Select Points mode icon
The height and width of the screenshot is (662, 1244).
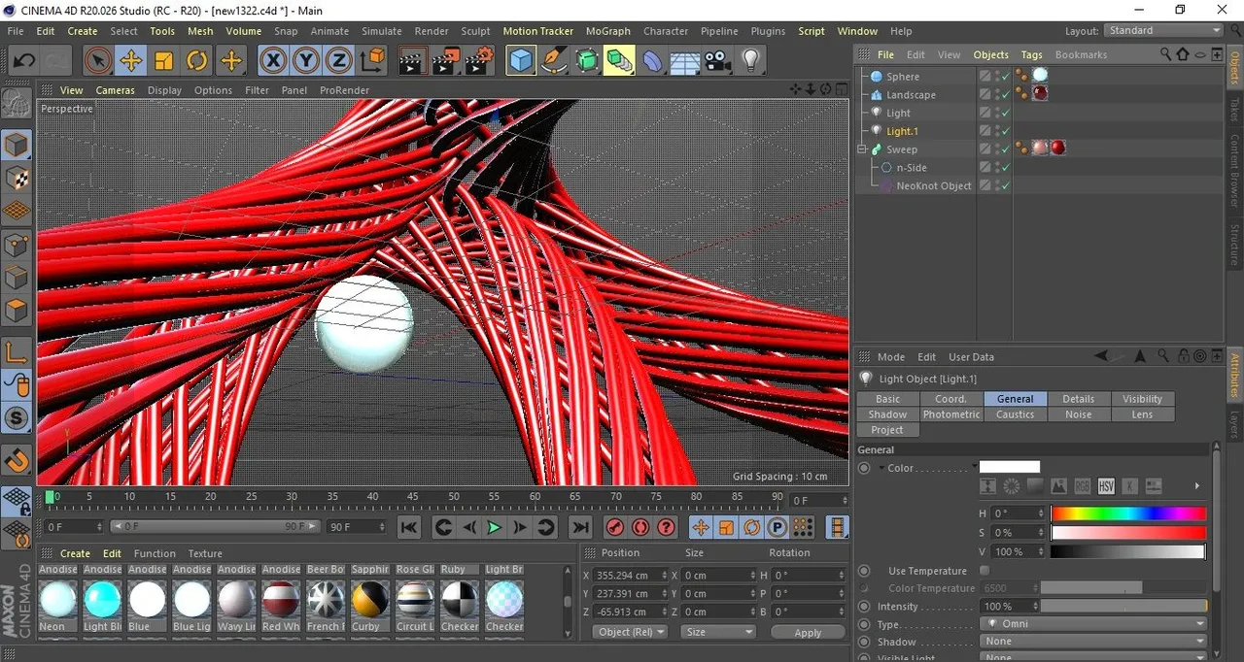click(x=17, y=245)
